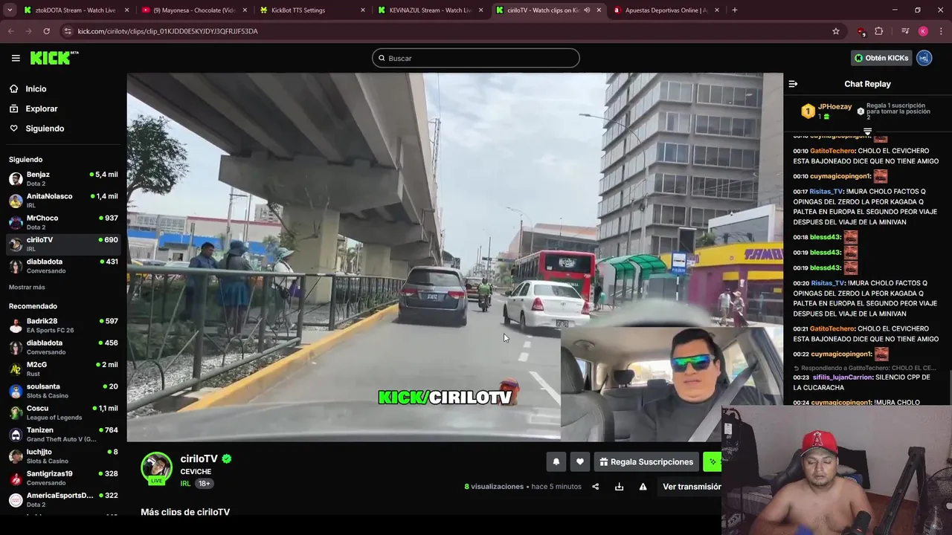Open luchjjto recommended channel
This screenshot has width=952, height=535.
[63, 456]
